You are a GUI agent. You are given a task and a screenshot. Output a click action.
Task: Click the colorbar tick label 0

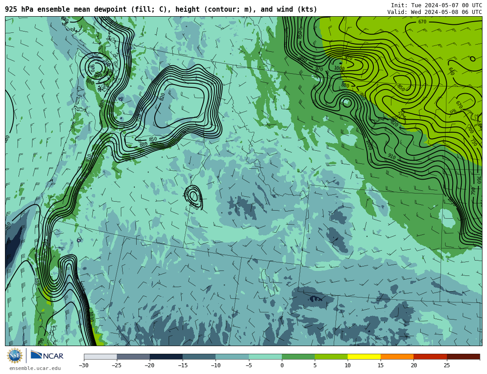[x=282, y=365]
